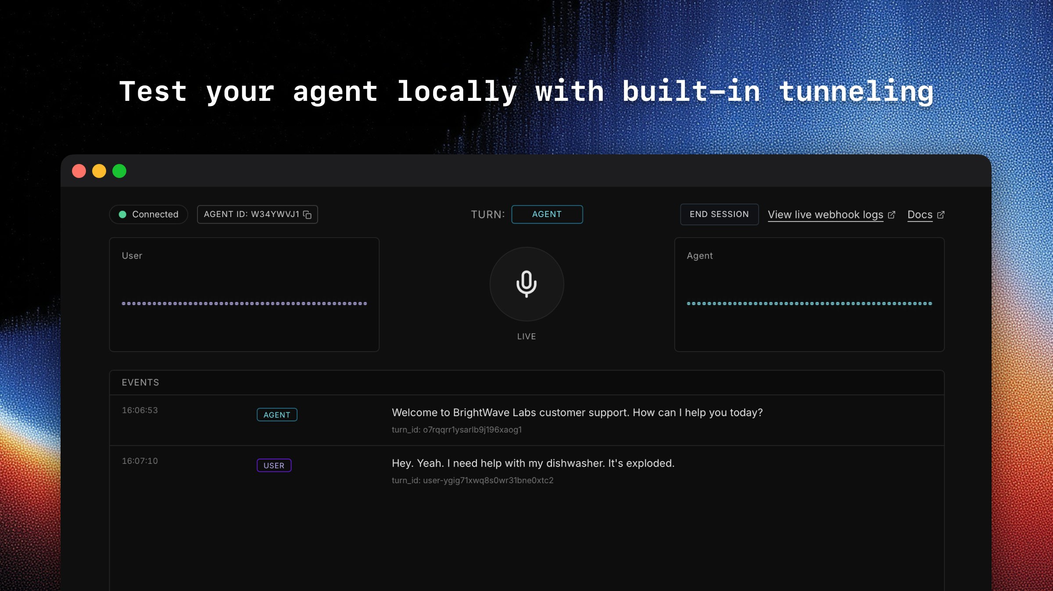Click the green Connected status dot
Image resolution: width=1053 pixels, height=591 pixels.
coord(122,214)
